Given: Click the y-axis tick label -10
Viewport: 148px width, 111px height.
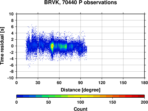Looking at the screenshot, I should [10, 78].
